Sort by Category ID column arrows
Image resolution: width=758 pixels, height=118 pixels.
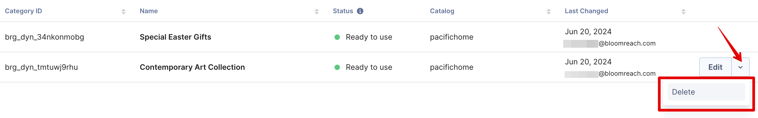coord(124,11)
